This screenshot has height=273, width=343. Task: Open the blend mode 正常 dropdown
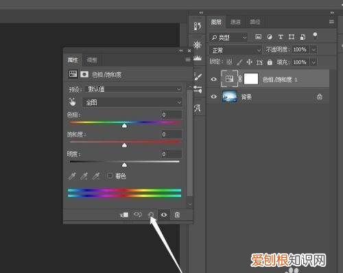click(235, 50)
